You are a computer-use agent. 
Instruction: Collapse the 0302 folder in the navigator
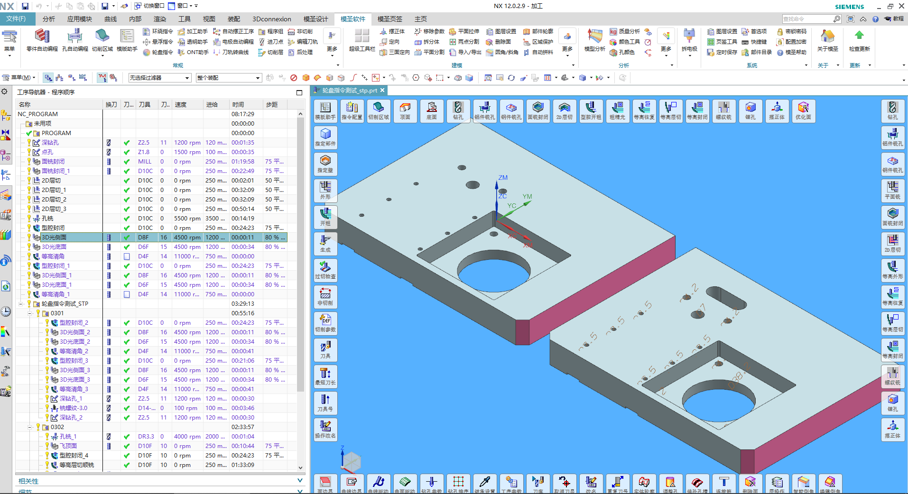point(30,427)
